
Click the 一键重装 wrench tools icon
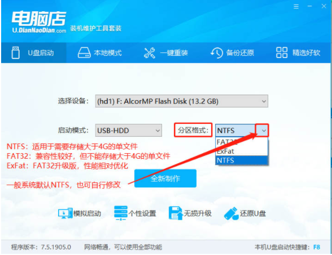[x=150, y=53]
